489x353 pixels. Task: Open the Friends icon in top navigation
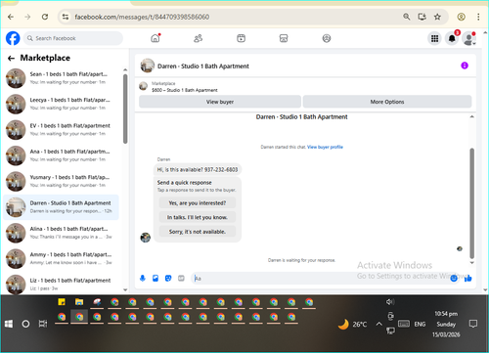point(198,38)
